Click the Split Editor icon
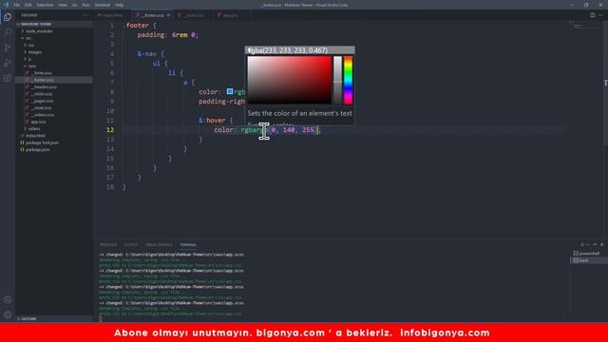This screenshot has width=608, height=342. 593,15
